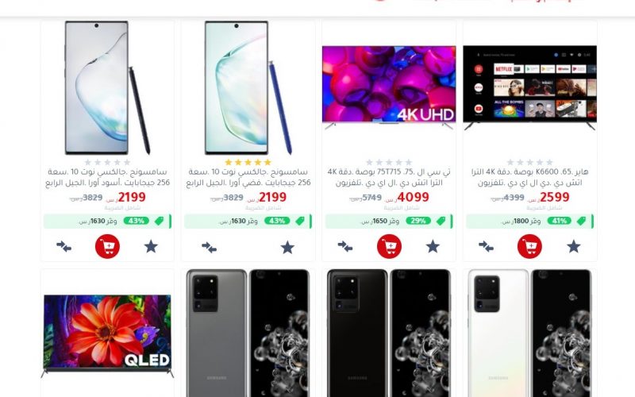
Task: Favorite the silver Galaxy Note 10 star
Action: (287, 247)
